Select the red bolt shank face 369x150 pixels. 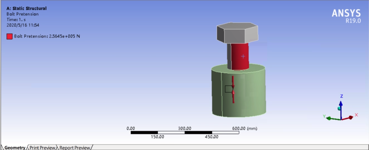pos(240,56)
